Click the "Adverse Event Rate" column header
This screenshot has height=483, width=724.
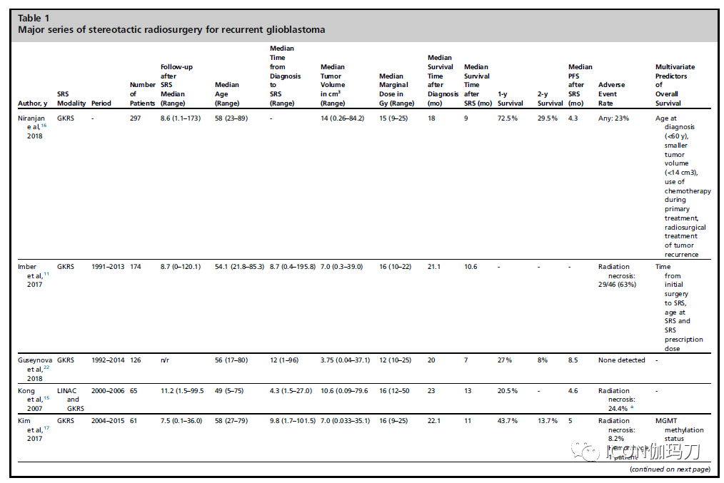pos(612,93)
